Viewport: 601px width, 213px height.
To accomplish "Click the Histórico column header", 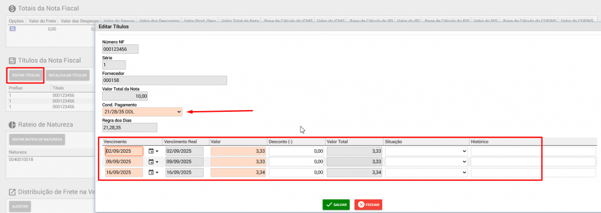I will (480, 142).
